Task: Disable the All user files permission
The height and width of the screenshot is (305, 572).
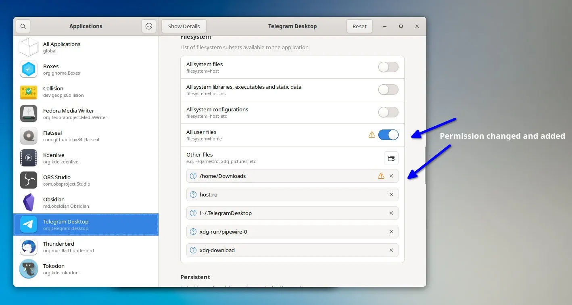Action: [x=388, y=135]
